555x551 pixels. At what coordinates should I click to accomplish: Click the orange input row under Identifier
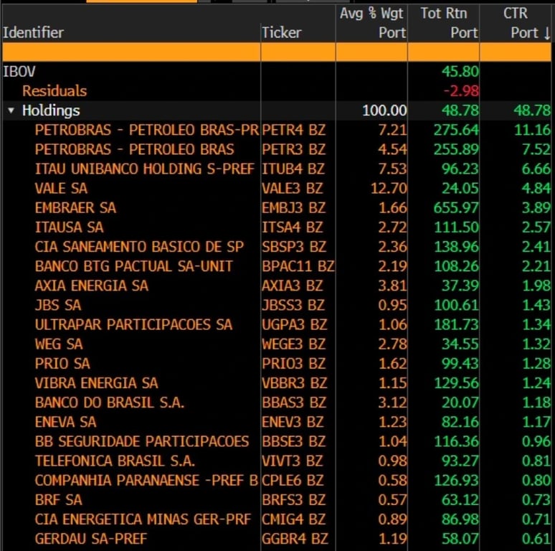(131, 52)
